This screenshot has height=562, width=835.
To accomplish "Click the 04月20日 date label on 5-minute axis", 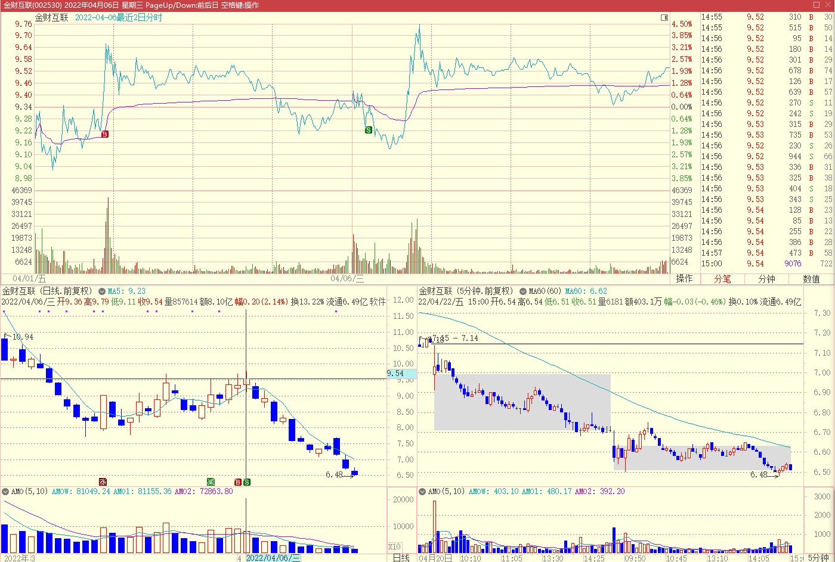I will [x=435, y=558].
